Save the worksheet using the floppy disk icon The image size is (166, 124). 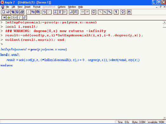click(17, 12)
